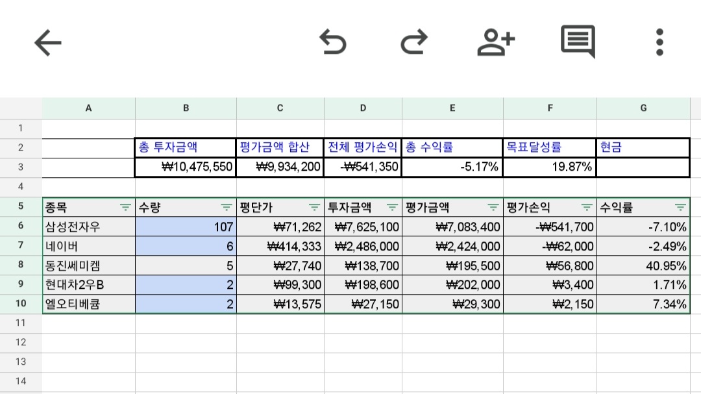Select 네이버 quantity cell showing 6

pos(186,246)
